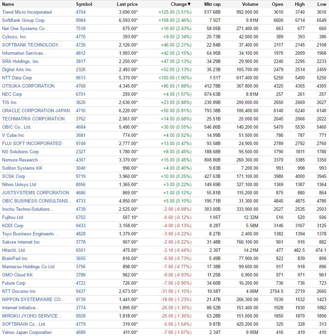
Task: Open TECHMATRIX CORPORATION link
Action: tap(33, 119)
